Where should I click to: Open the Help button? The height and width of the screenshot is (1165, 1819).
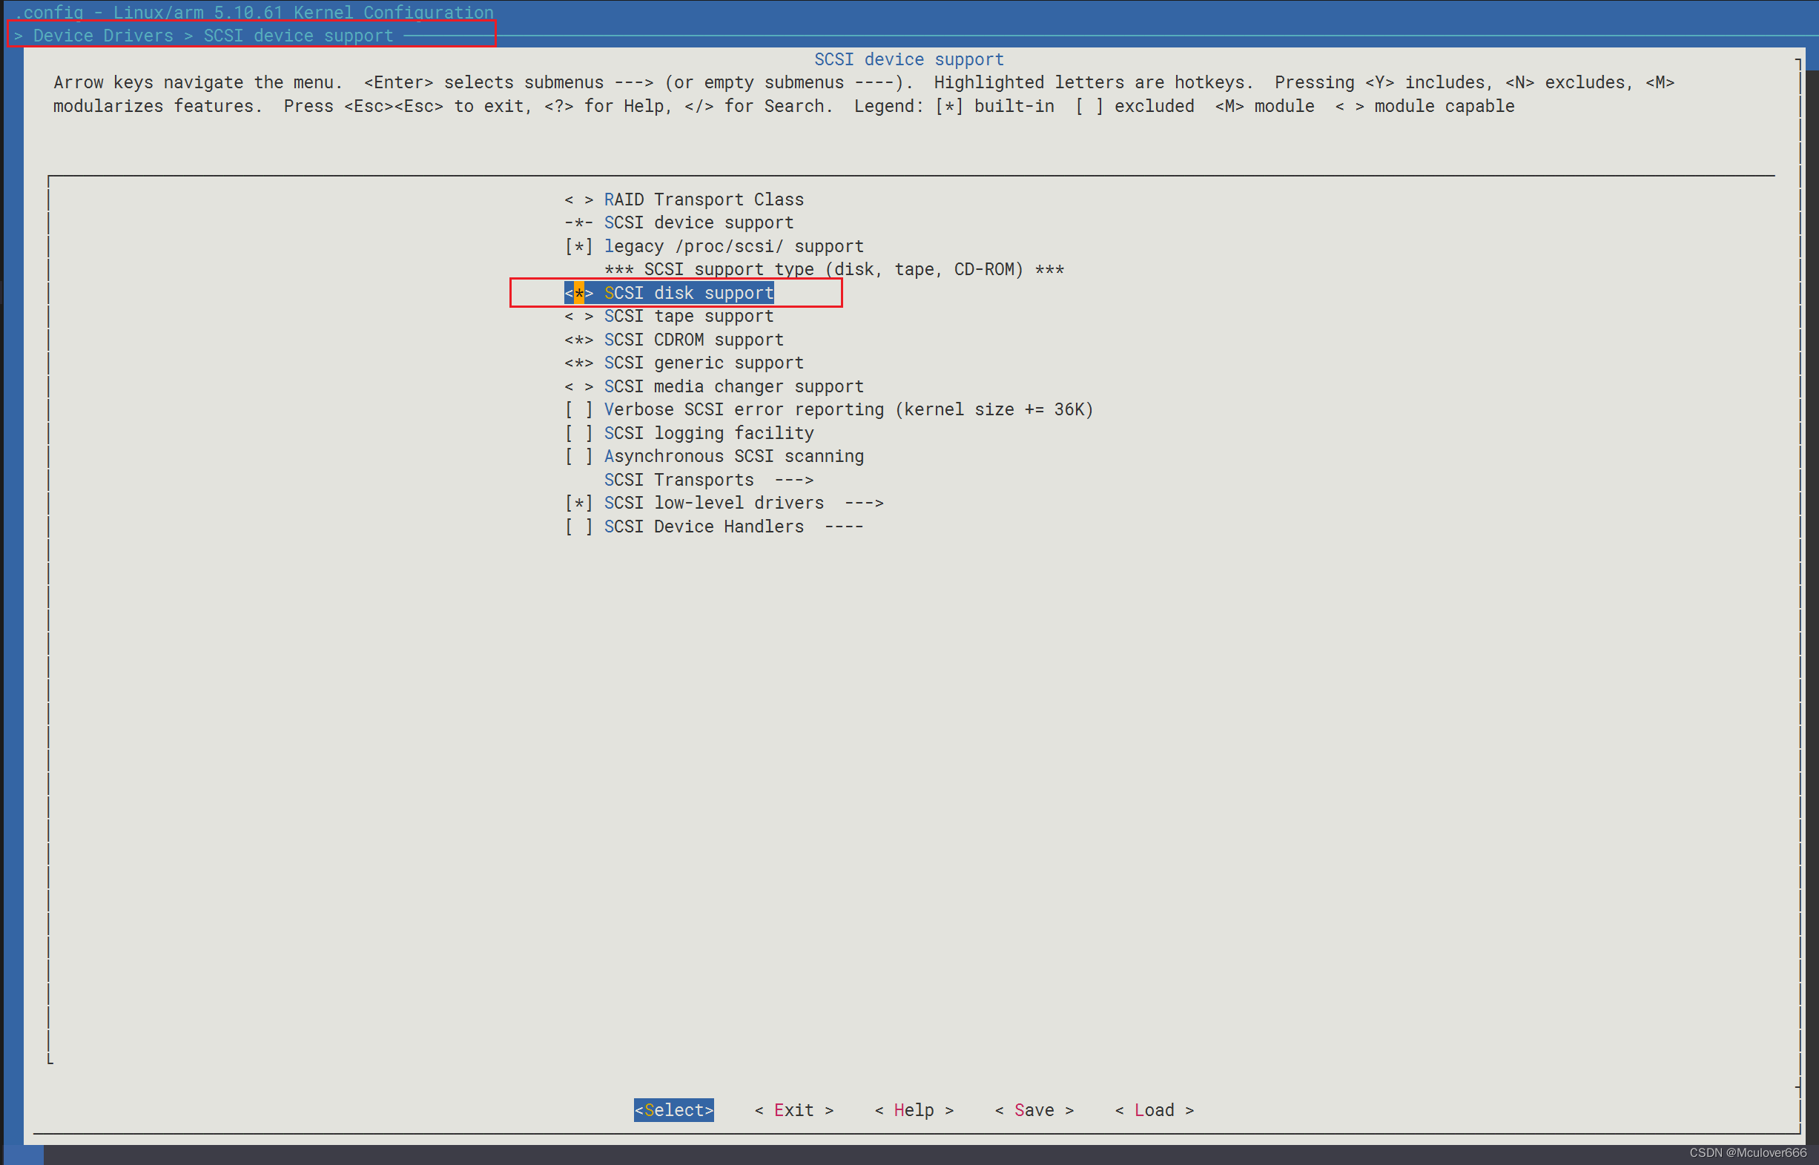[914, 1110]
